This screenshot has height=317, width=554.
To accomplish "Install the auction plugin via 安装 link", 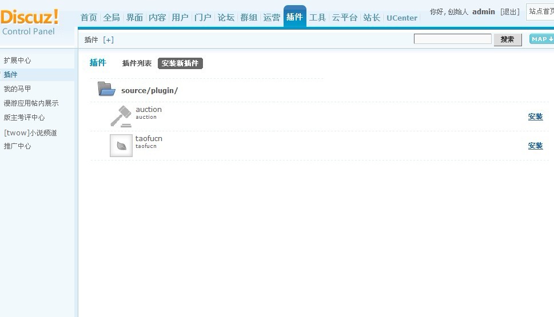I will [x=535, y=117].
